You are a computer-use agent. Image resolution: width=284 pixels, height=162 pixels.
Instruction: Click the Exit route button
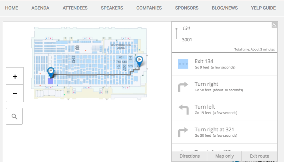point(259,156)
